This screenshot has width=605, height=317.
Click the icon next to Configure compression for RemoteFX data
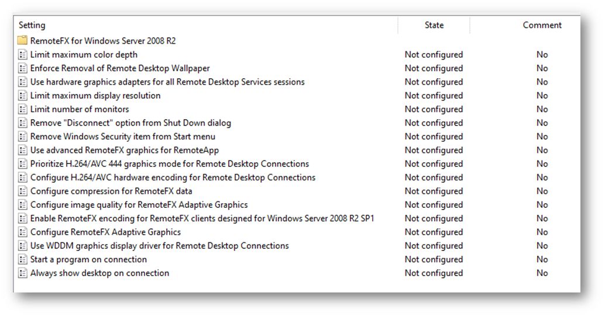pyautogui.click(x=23, y=191)
